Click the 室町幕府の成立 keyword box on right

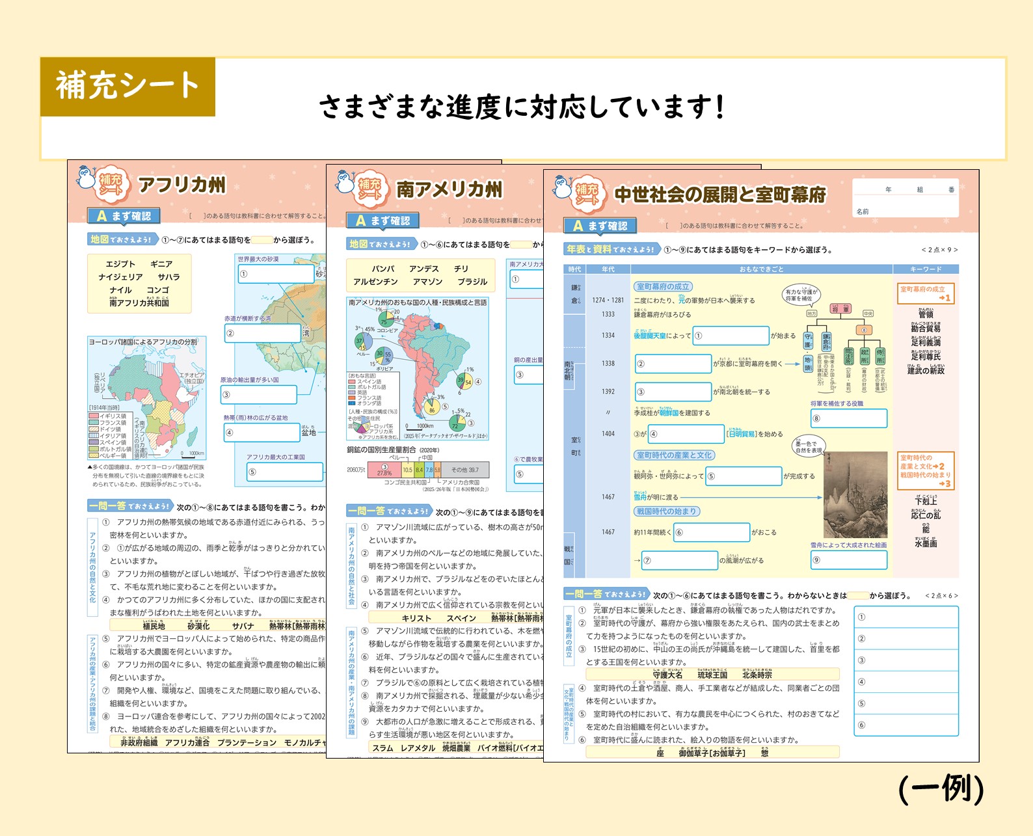[925, 293]
